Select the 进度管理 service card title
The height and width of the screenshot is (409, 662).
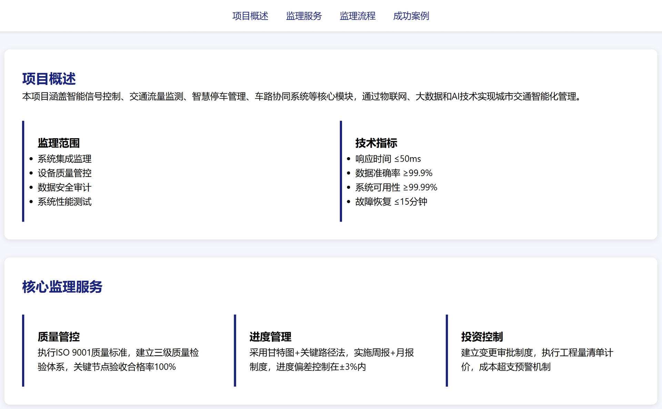point(270,337)
